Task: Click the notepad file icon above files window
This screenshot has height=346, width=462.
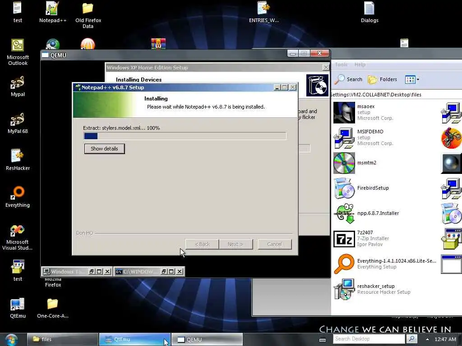Action: click(404, 43)
